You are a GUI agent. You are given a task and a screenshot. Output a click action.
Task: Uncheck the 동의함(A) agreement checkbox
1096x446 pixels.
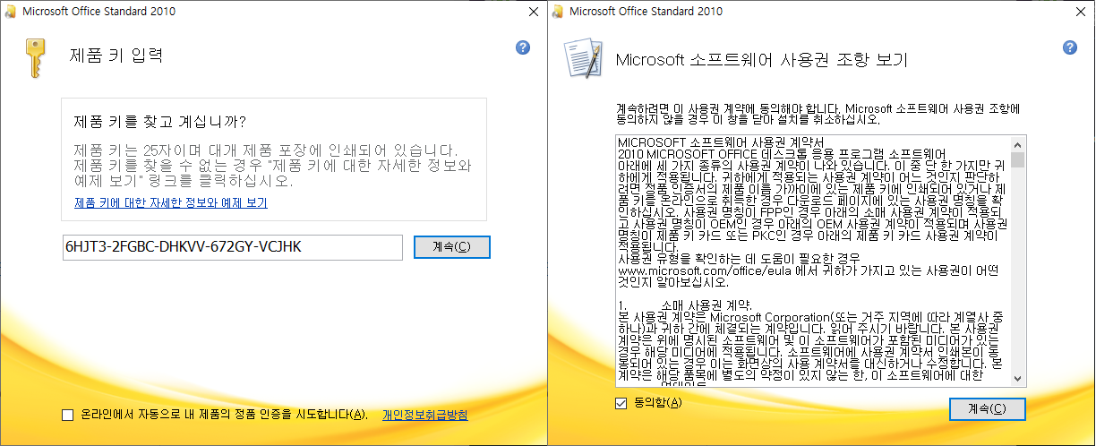(622, 403)
